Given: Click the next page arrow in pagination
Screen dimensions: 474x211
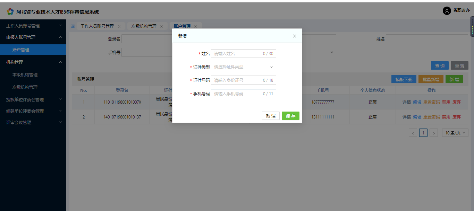Looking at the screenshot, I should tap(434, 133).
